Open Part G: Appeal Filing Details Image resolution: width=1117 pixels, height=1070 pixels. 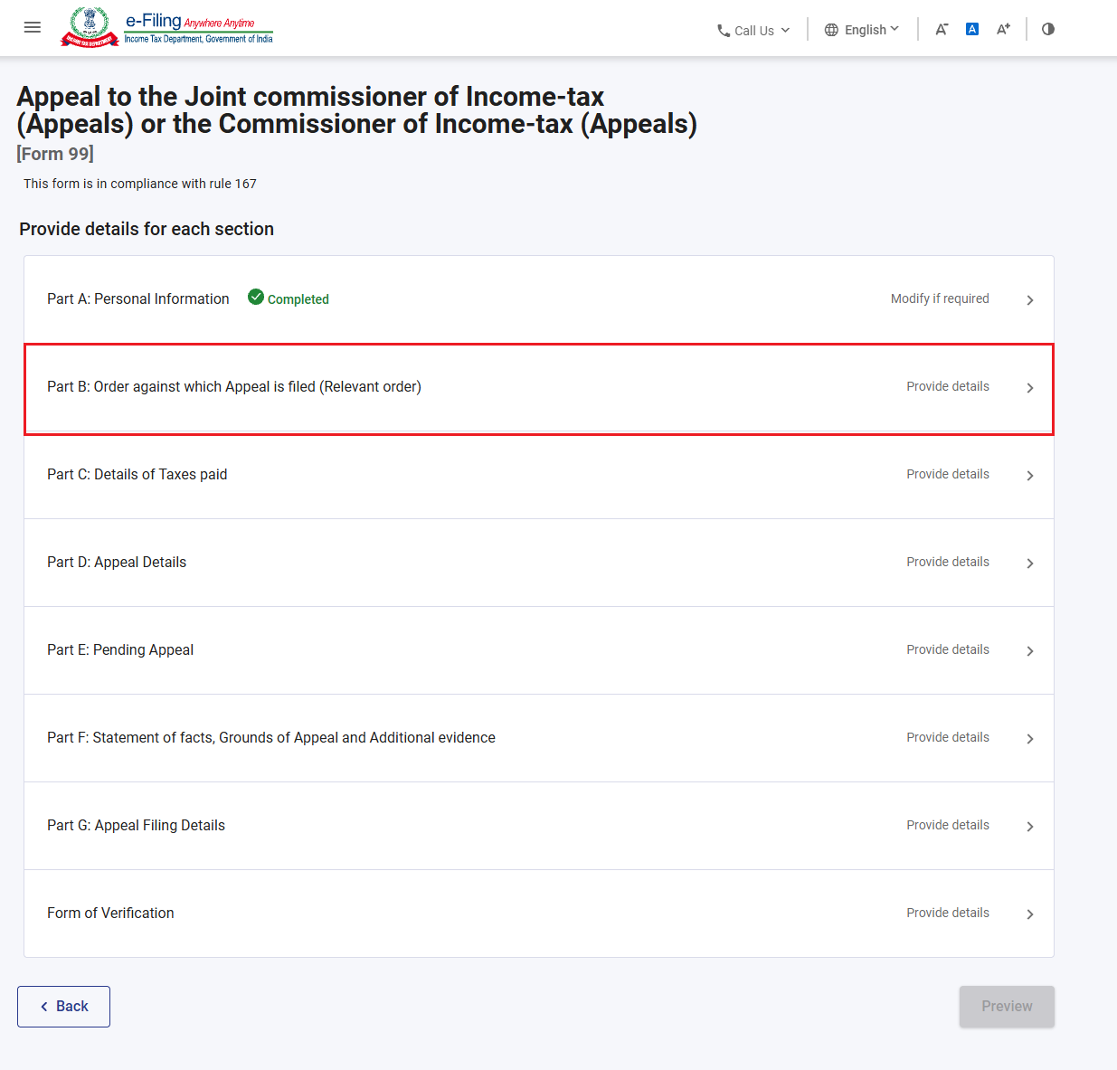click(x=539, y=826)
